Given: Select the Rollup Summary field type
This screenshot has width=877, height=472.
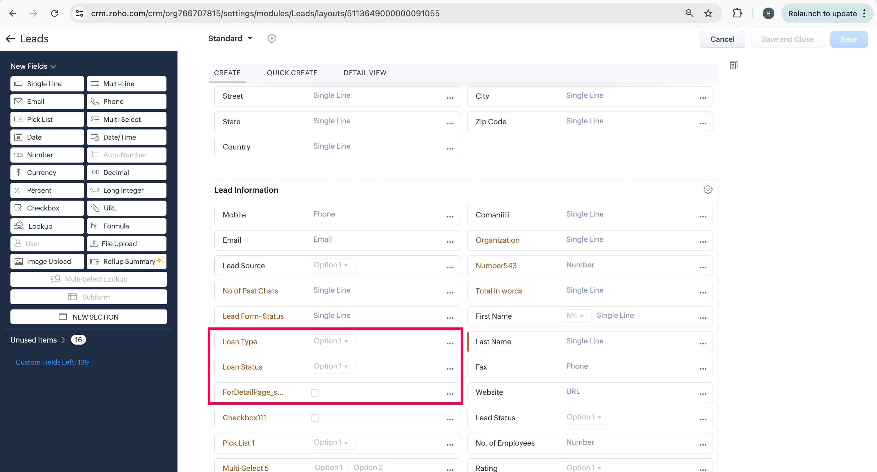Looking at the screenshot, I should pyautogui.click(x=127, y=261).
